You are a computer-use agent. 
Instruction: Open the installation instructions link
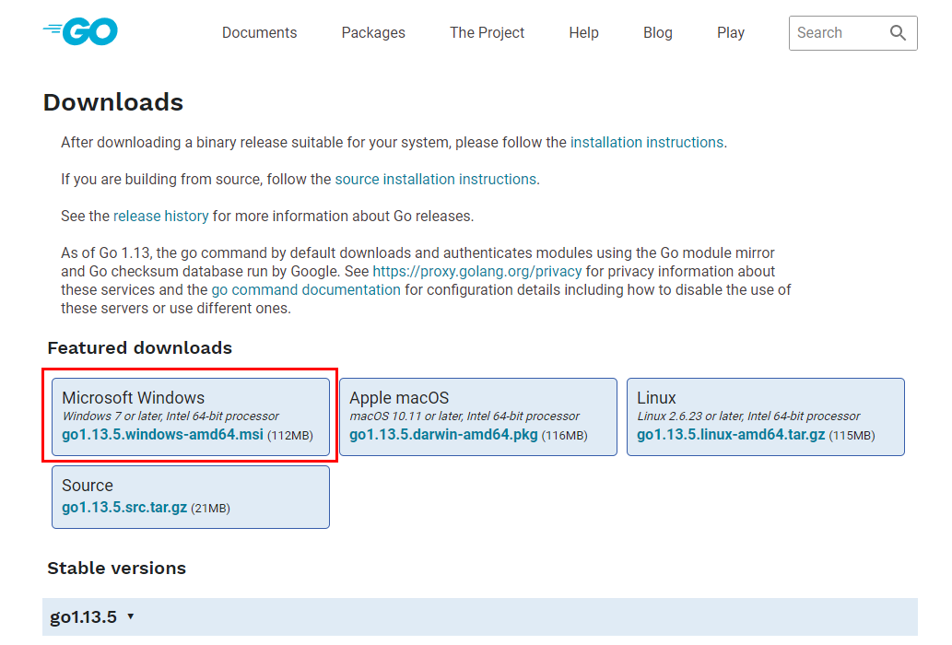(647, 143)
